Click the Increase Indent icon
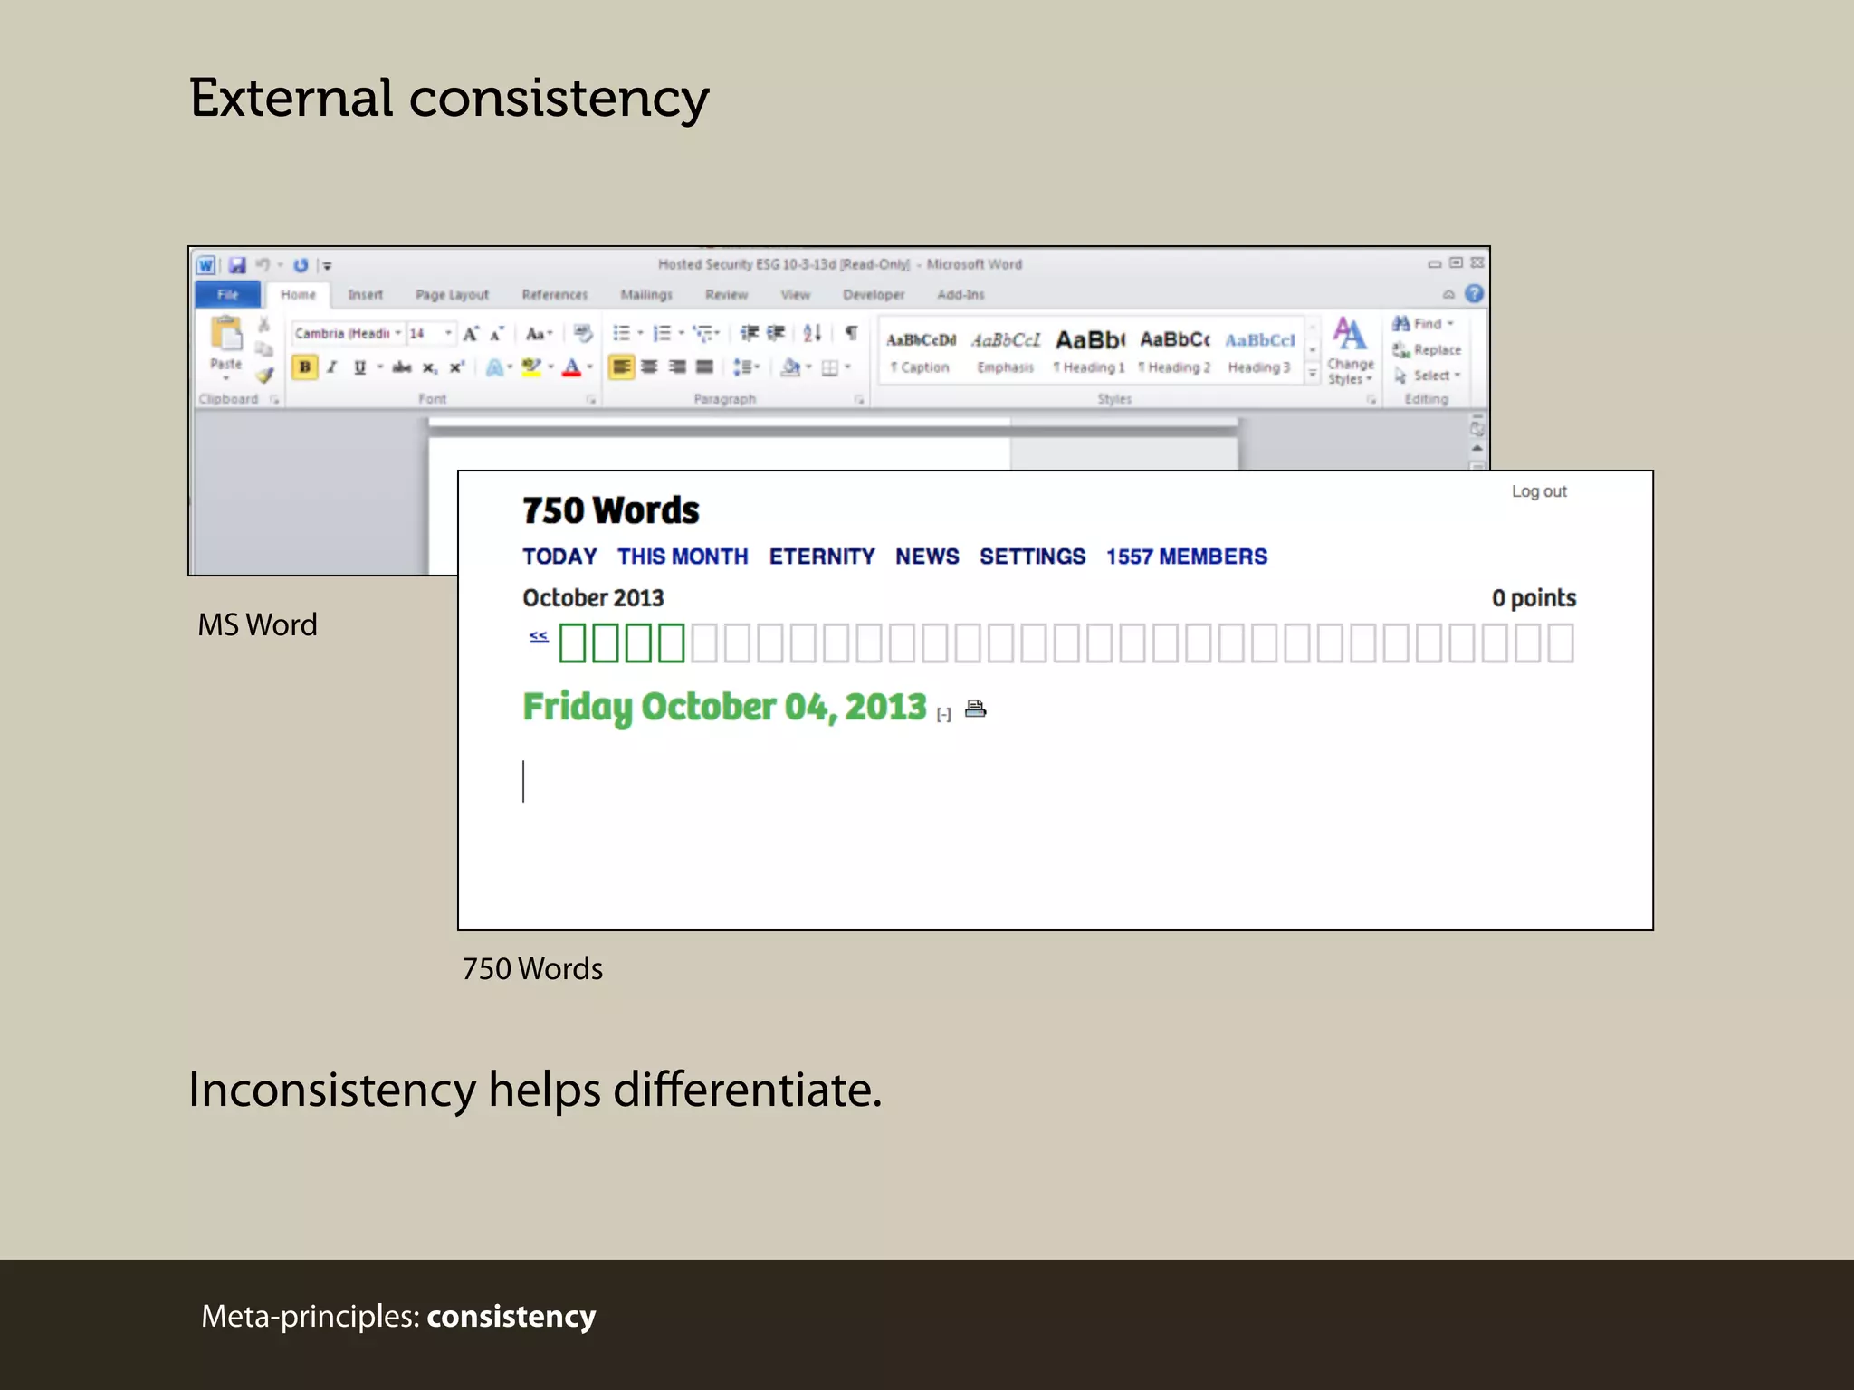Image resolution: width=1854 pixels, height=1390 pixels. tap(776, 333)
